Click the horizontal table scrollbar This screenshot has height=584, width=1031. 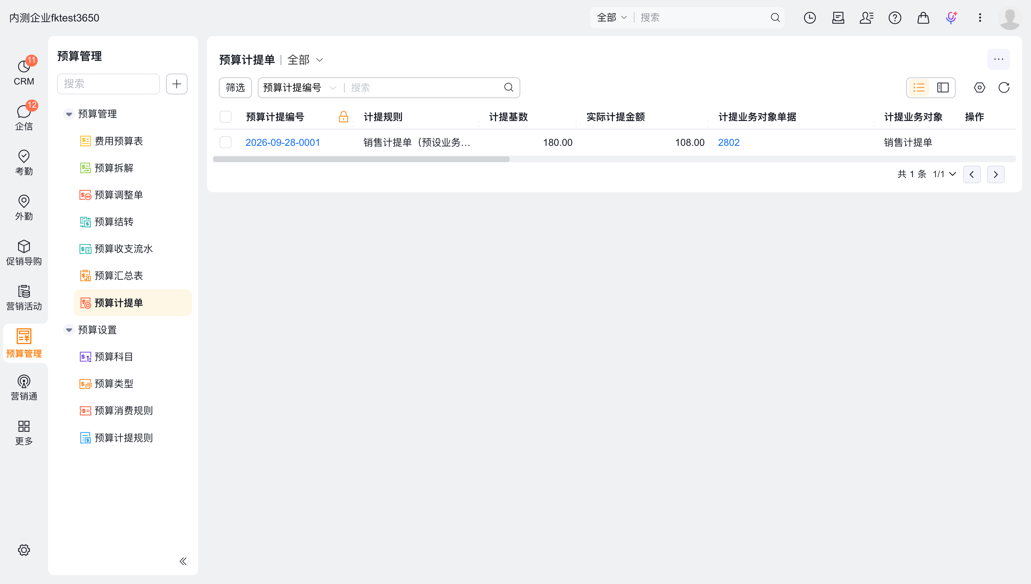pyautogui.click(x=361, y=159)
